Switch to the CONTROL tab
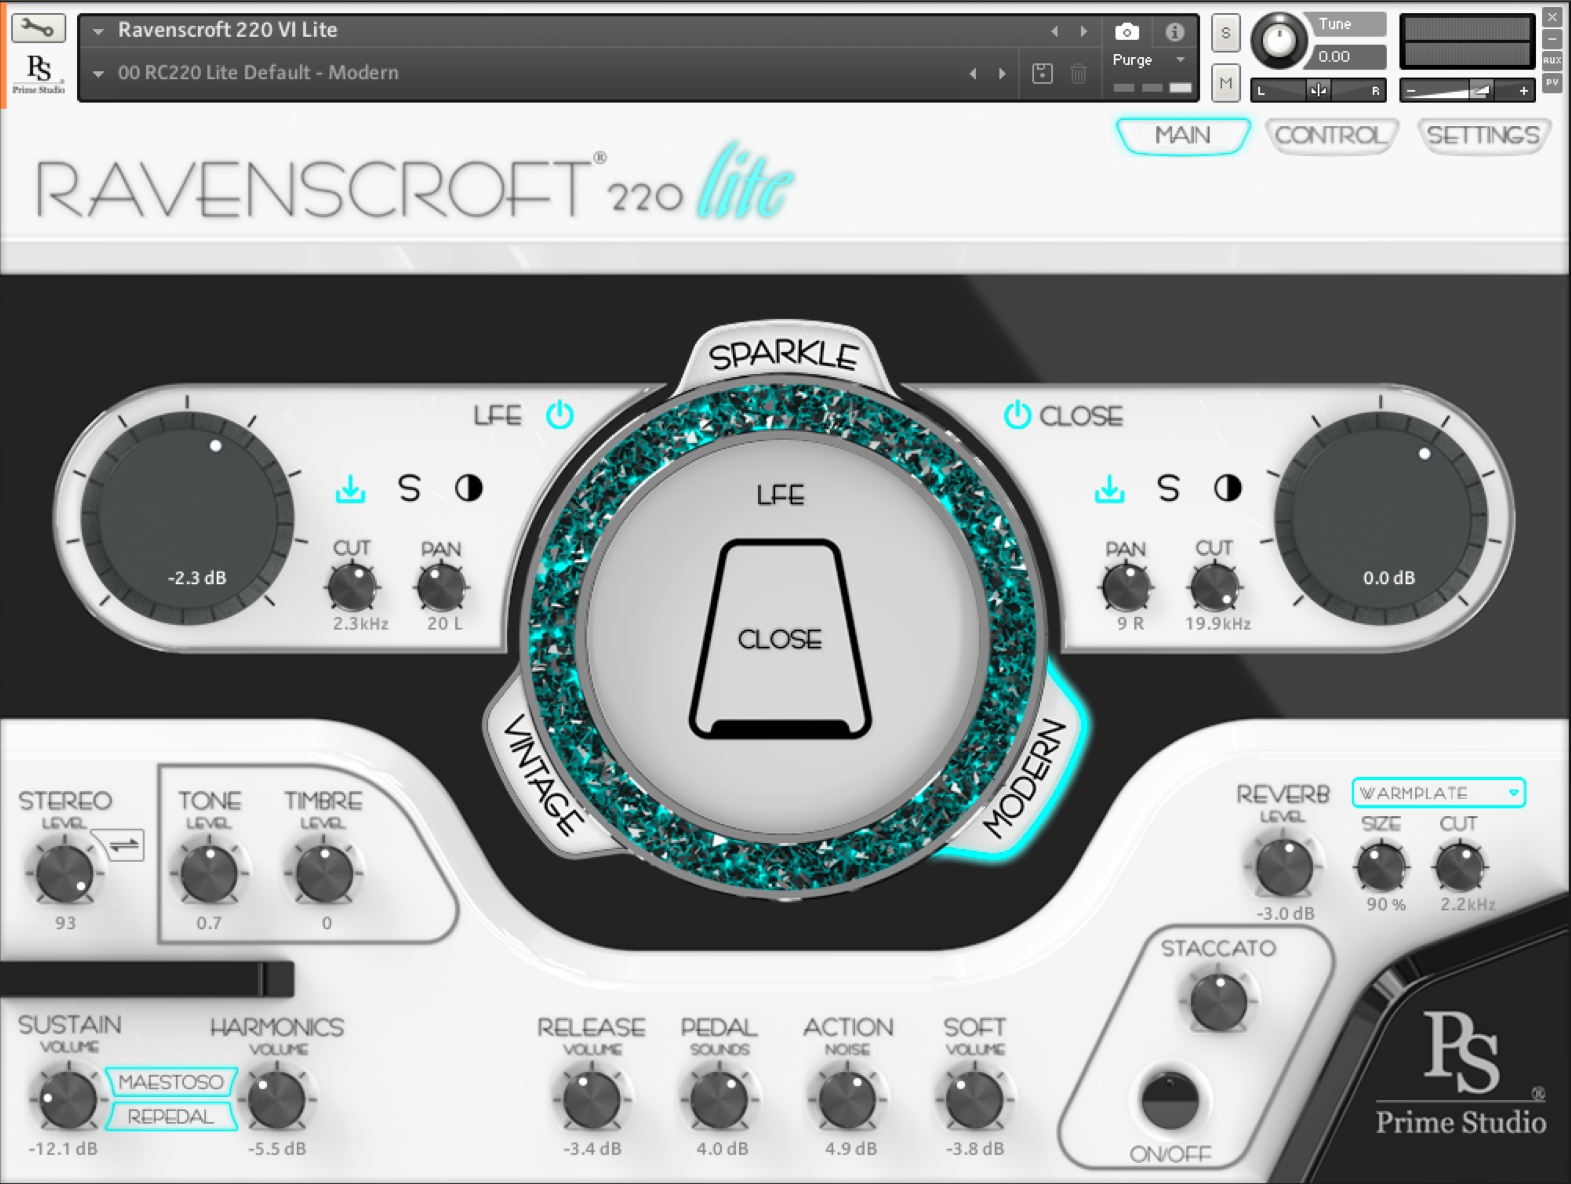This screenshot has width=1571, height=1184. coord(1331,135)
